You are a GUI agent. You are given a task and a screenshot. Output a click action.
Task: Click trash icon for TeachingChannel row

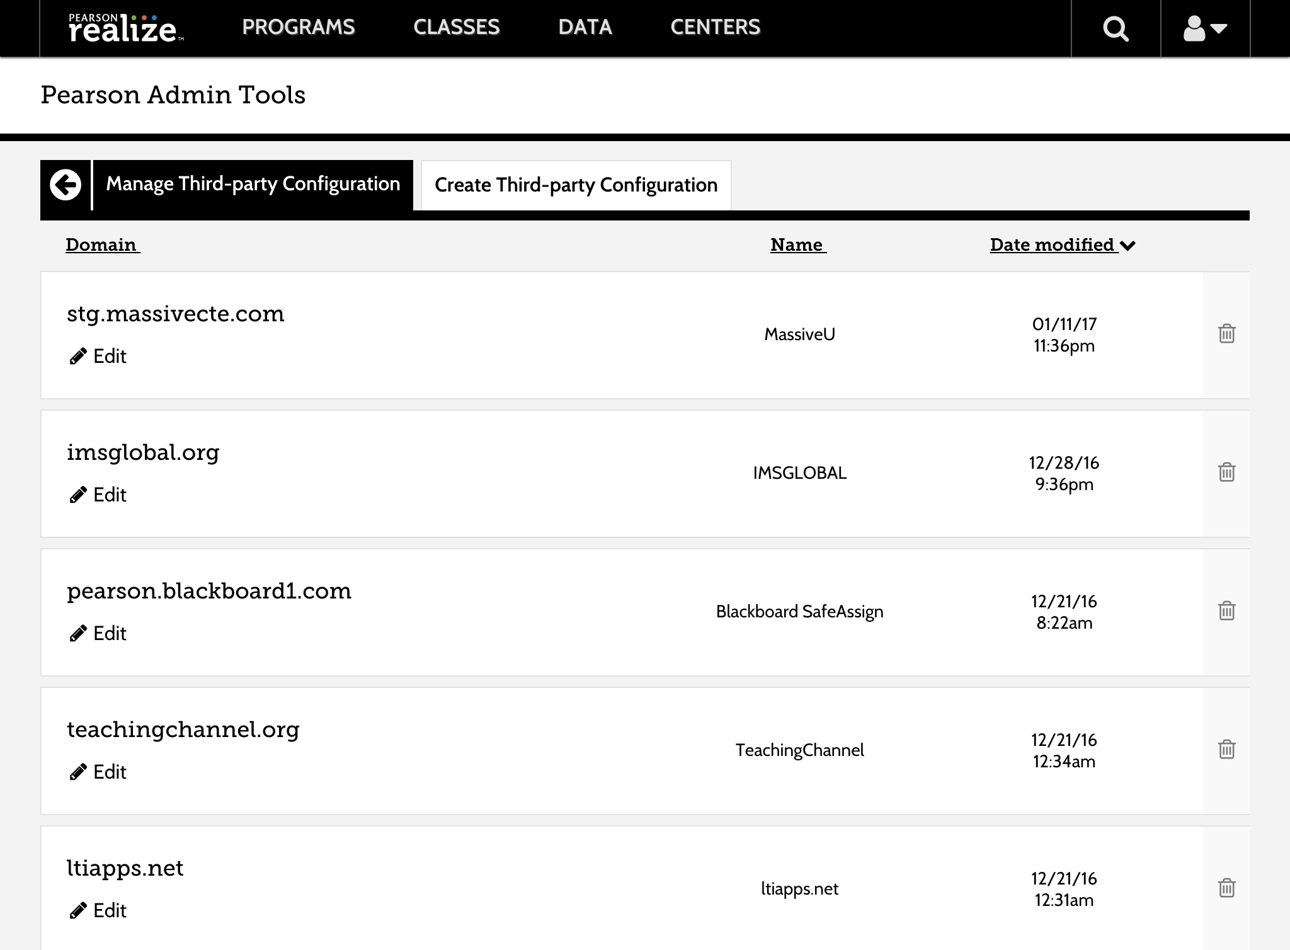tap(1226, 749)
